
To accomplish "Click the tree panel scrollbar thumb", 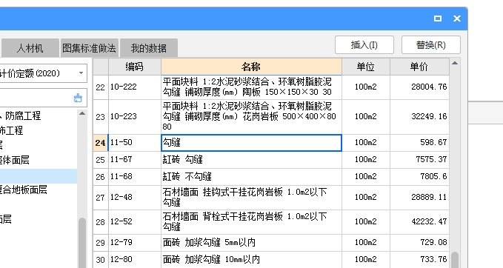I will pyautogui.click(x=82, y=243).
